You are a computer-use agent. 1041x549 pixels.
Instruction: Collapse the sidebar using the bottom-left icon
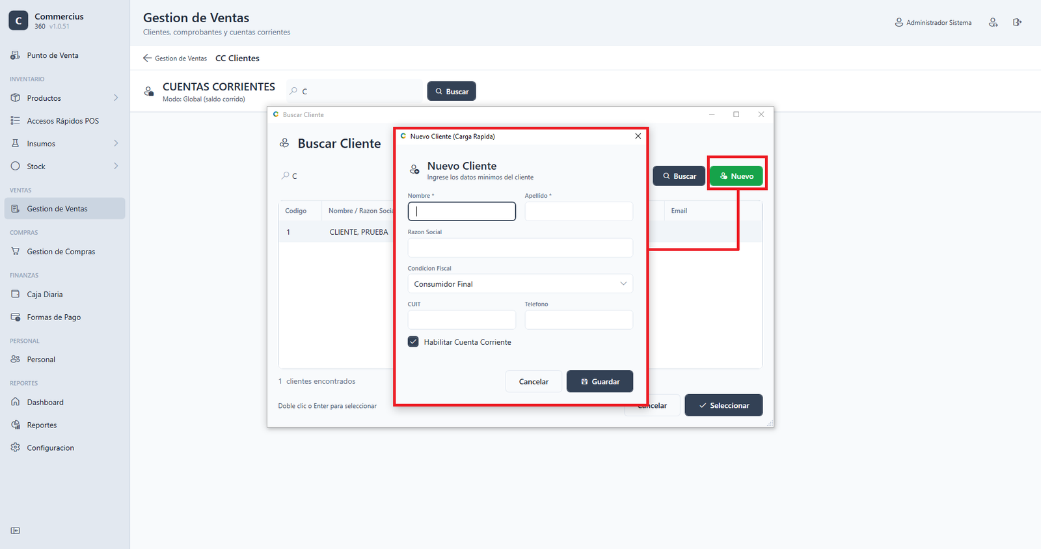point(16,531)
